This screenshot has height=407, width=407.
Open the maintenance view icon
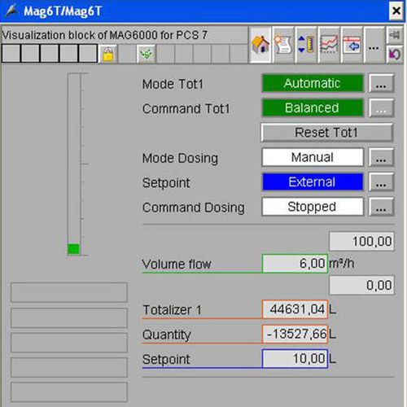[283, 45]
